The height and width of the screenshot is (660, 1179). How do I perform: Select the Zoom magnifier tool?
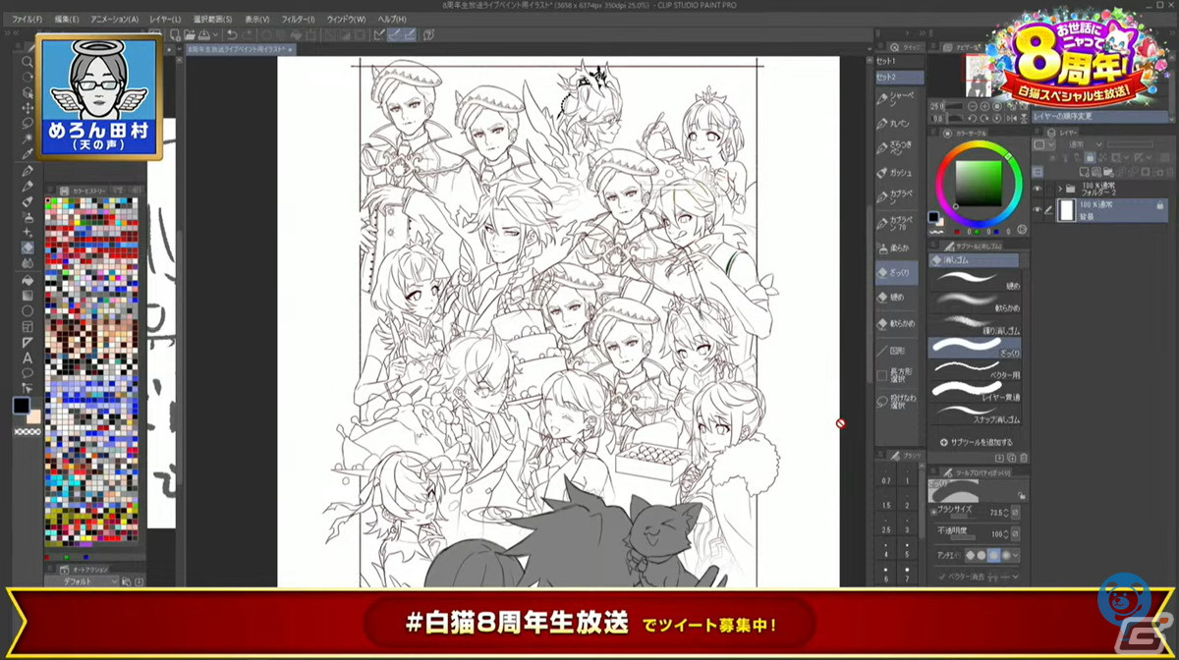coord(28,60)
